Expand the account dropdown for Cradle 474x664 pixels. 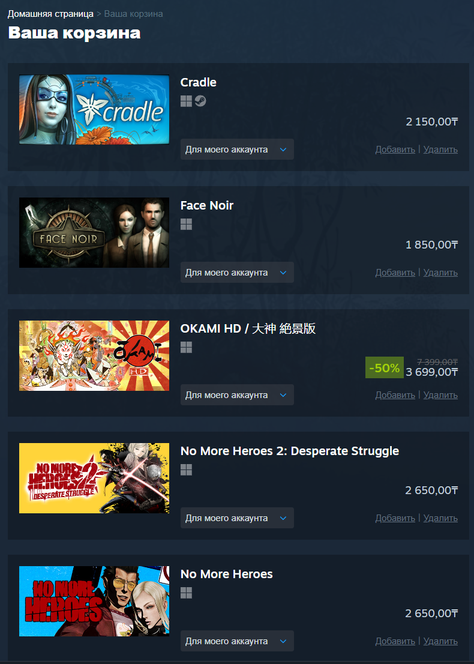[237, 149]
